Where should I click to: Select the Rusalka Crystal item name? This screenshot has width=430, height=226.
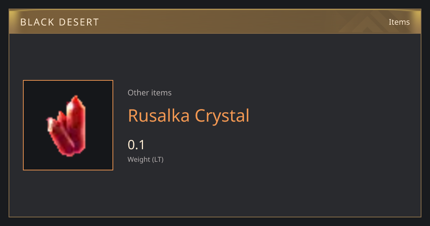tap(188, 116)
